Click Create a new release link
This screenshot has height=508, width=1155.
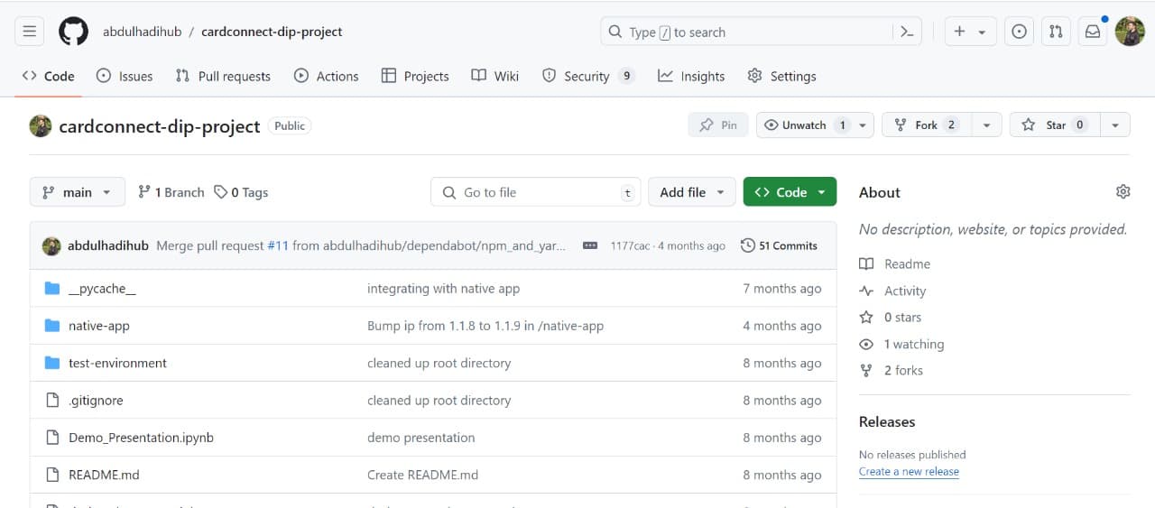point(909,472)
